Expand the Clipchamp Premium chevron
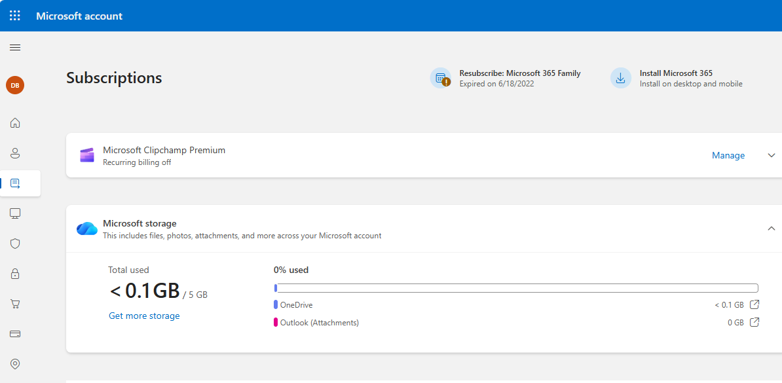Viewport: 782px width, 383px height. 772,156
